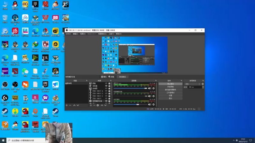Pop out the 混音器 Mixer dock
Screen dimensions: 255x143
pos(156,81)
